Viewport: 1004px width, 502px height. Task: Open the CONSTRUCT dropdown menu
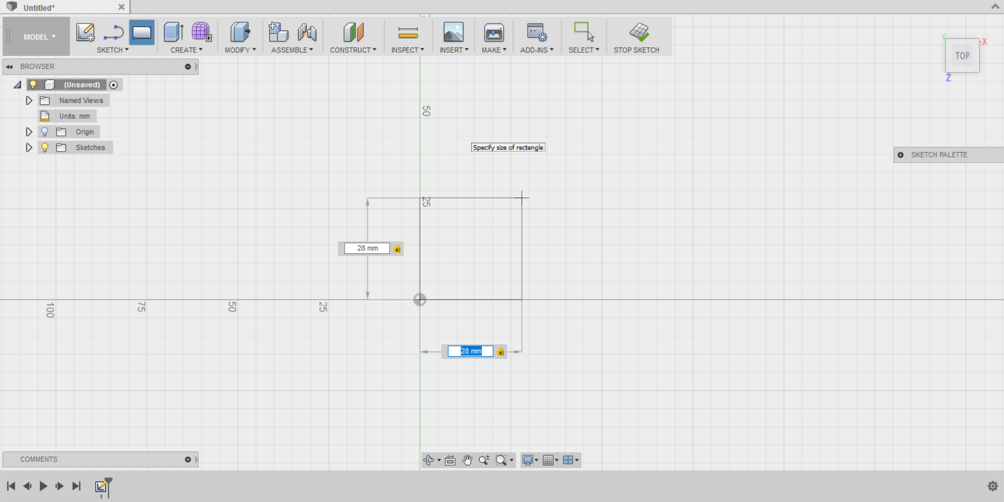click(x=353, y=50)
